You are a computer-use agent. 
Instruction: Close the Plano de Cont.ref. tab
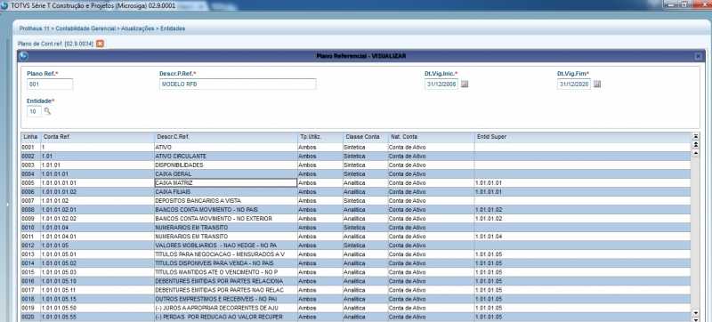coord(100,44)
